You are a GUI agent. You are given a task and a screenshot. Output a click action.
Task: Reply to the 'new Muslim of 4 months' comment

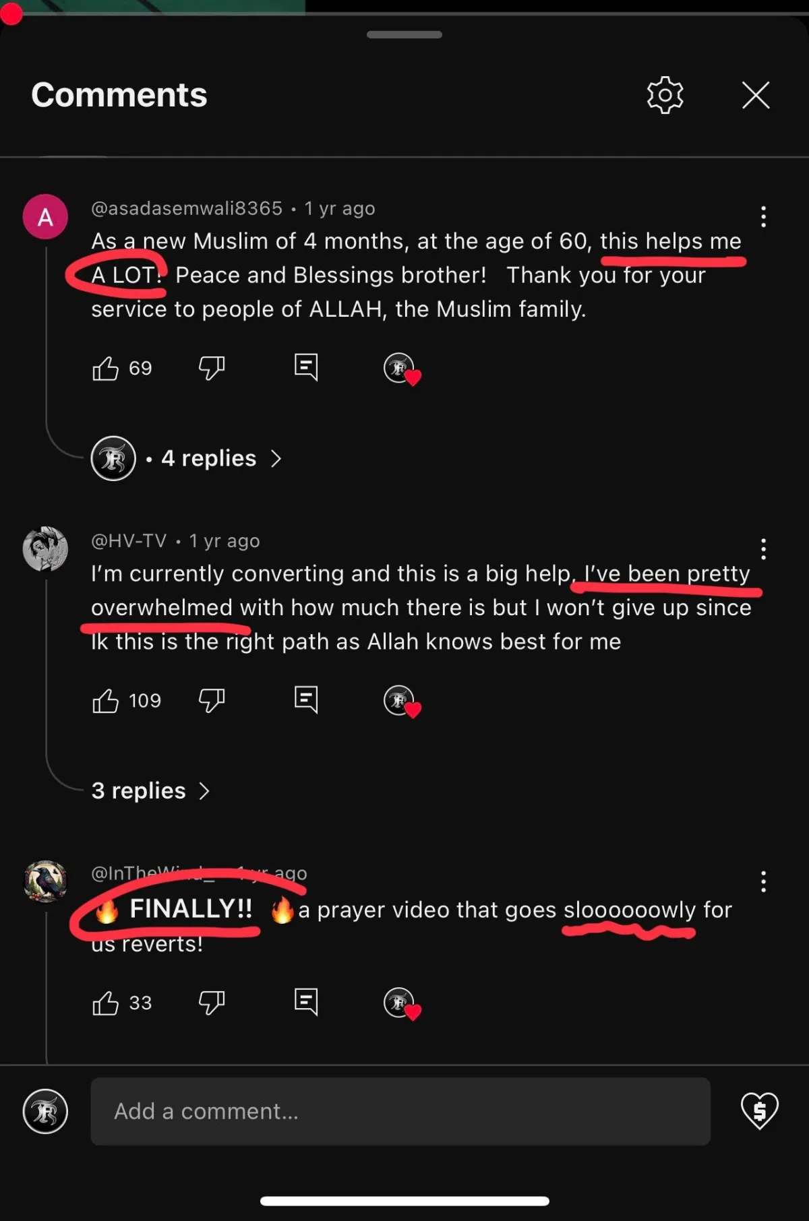coord(306,367)
